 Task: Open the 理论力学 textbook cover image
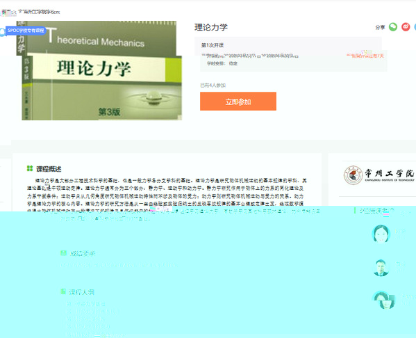pos(99,70)
